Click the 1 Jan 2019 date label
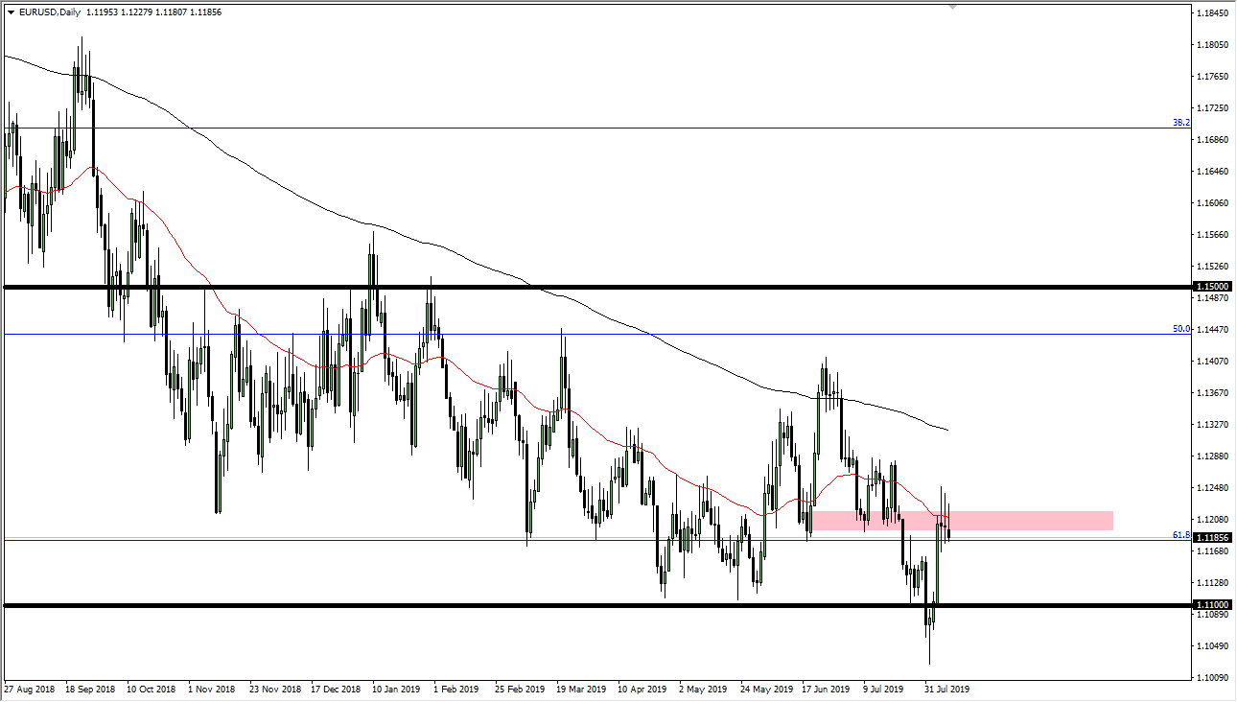Screen dimensions: 1237x702 tap(396, 689)
